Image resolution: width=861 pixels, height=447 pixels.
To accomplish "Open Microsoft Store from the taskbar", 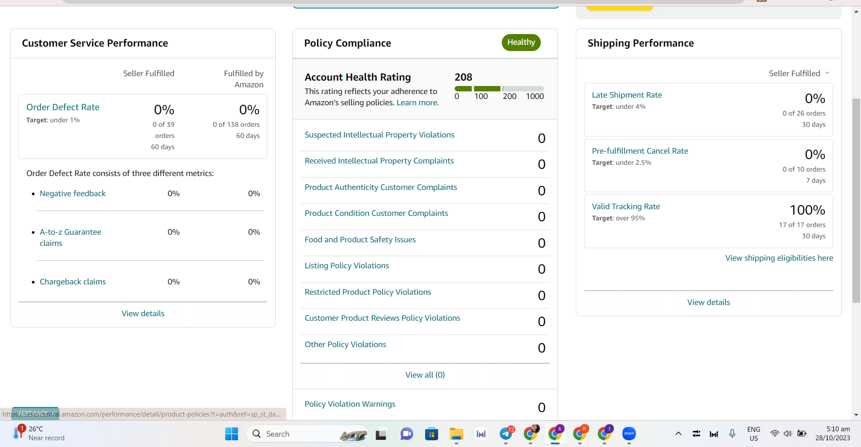I will pyautogui.click(x=431, y=434).
